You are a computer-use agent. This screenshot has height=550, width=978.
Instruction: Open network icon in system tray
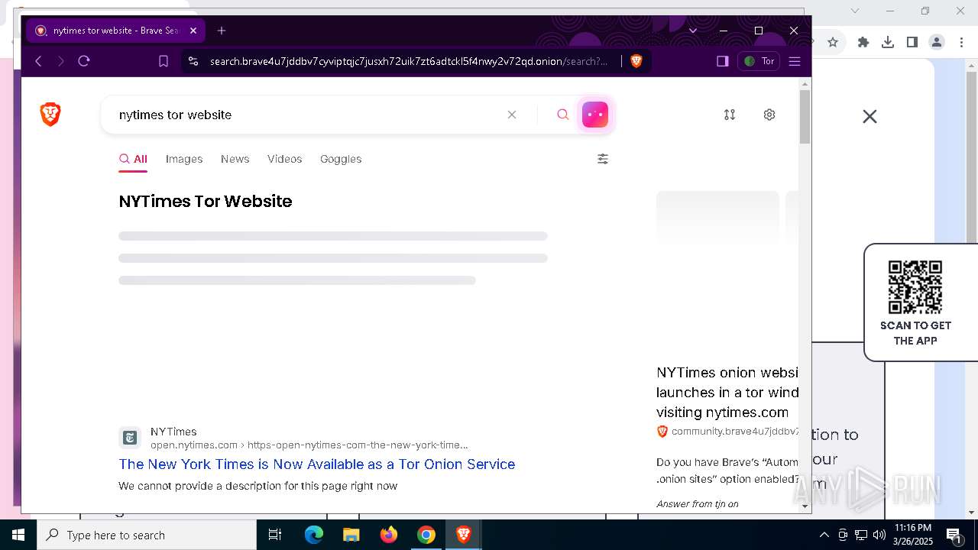(861, 535)
